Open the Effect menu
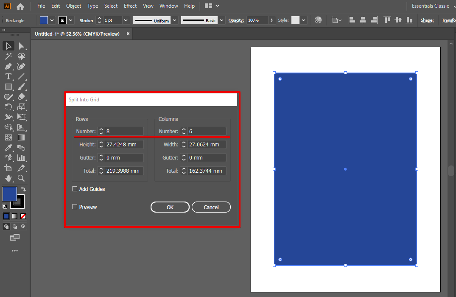The width and height of the screenshot is (456, 297). 130,6
